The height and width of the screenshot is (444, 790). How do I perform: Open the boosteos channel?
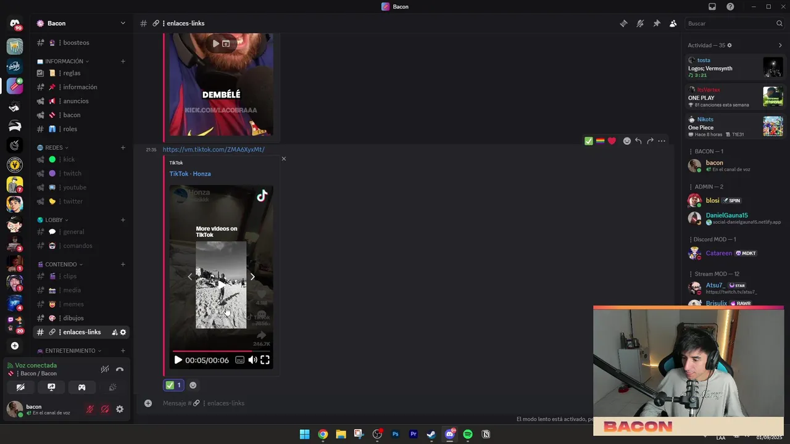(x=81, y=43)
